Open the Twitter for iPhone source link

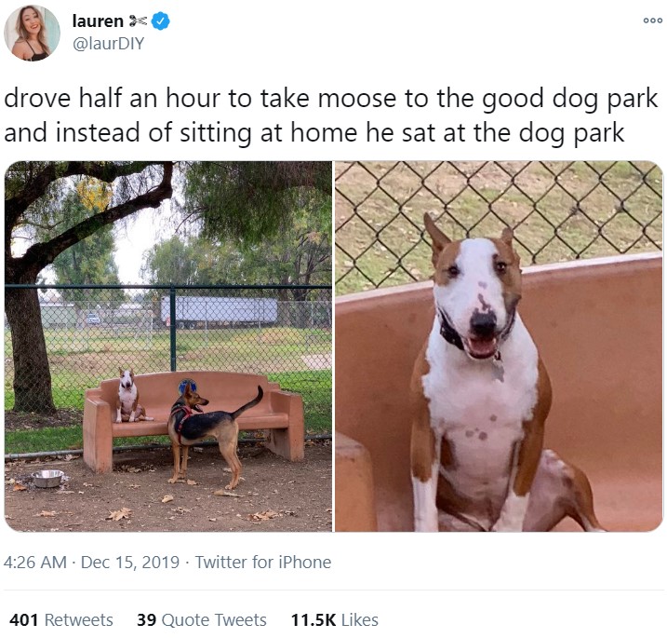coord(263,563)
